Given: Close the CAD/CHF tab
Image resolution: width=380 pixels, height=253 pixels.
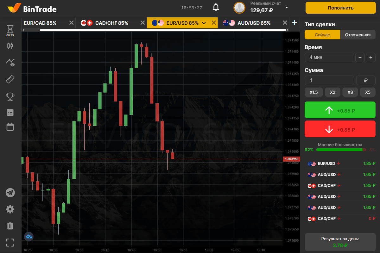Looking at the screenshot, I should tap(143, 23).
